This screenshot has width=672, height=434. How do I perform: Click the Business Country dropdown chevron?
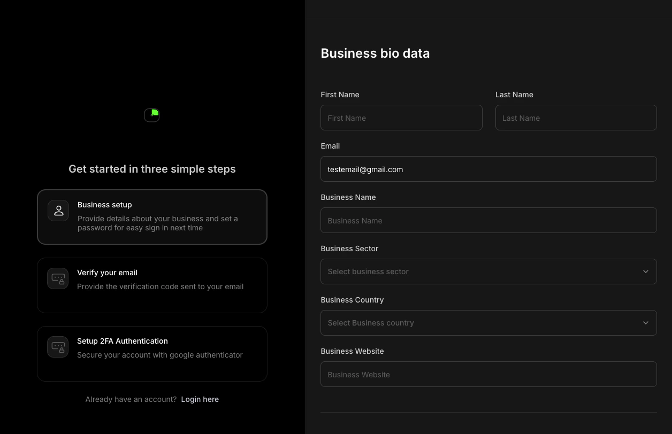coord(646,322)
